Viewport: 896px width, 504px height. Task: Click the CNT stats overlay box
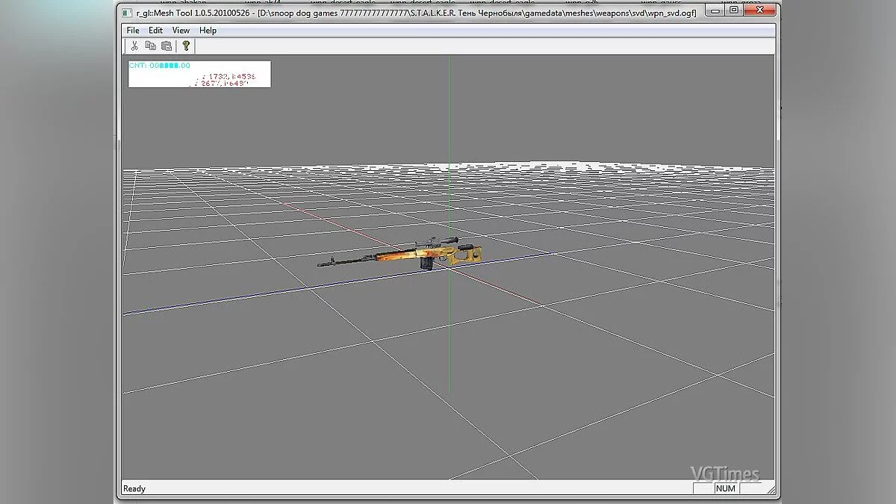pos(199,74)
